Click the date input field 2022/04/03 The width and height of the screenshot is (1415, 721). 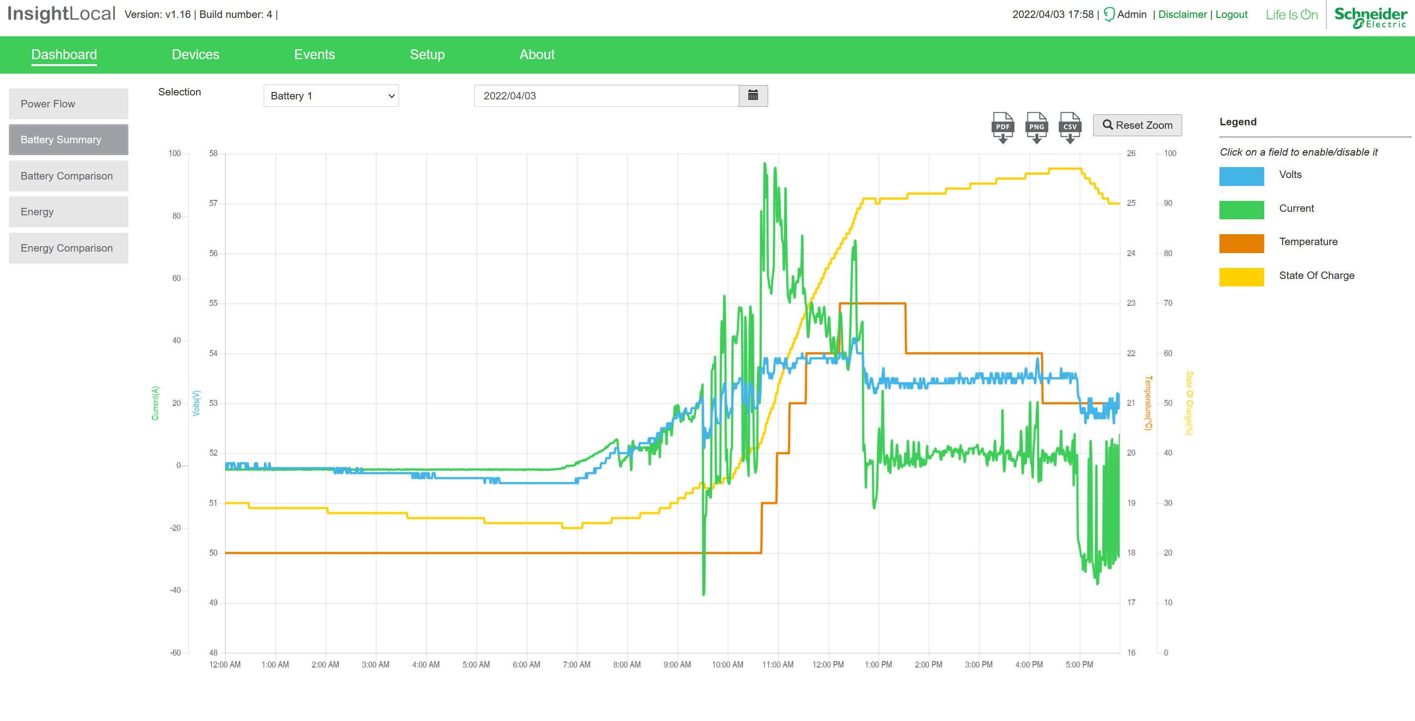pos(606,96)
